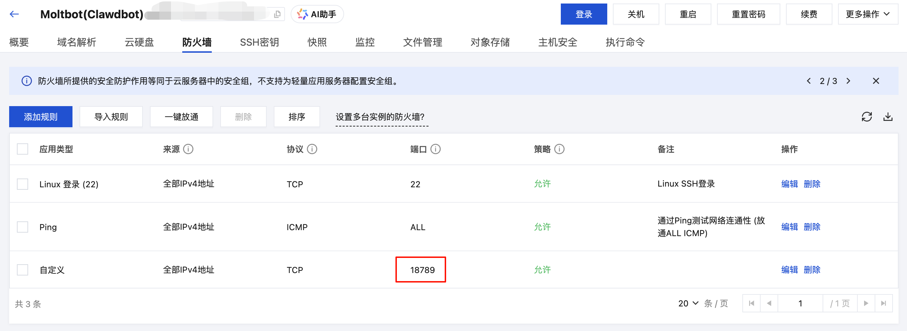
Task: Switch to the SSH密钥 tab
Action: coord(259,42)
